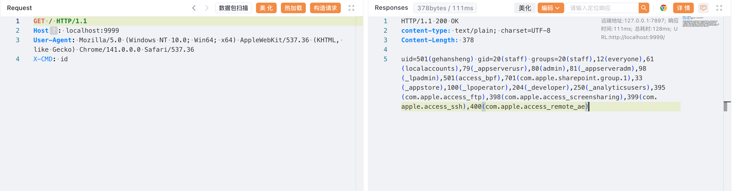Click the orange search magnifier button
Image resolution: width=733 pixels, height=191 pixels.
[x=643, y=8]
